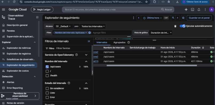
Task: Collapse the Nombre del intervalo section
Action: (86, 62)
